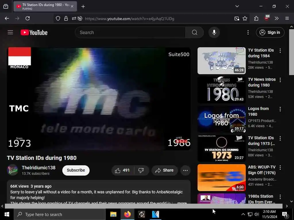
Task: Expand more tools overflow chevrons
Action: pos(276,18)
